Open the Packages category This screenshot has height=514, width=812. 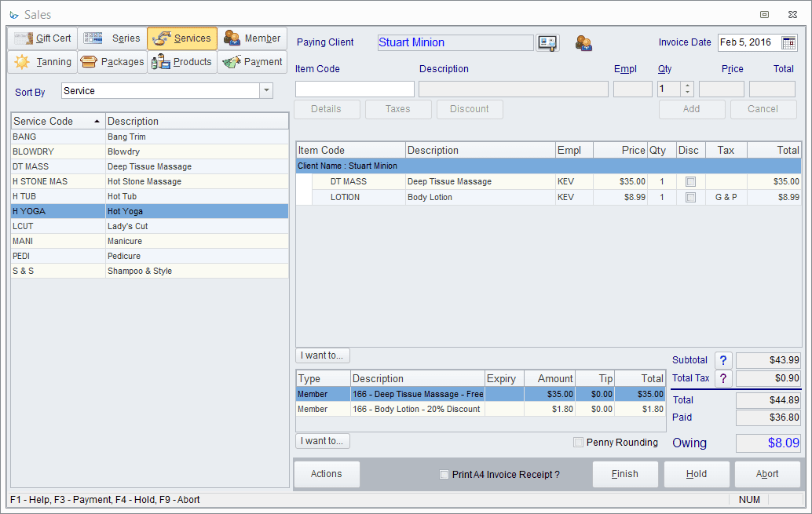[112, 61]
